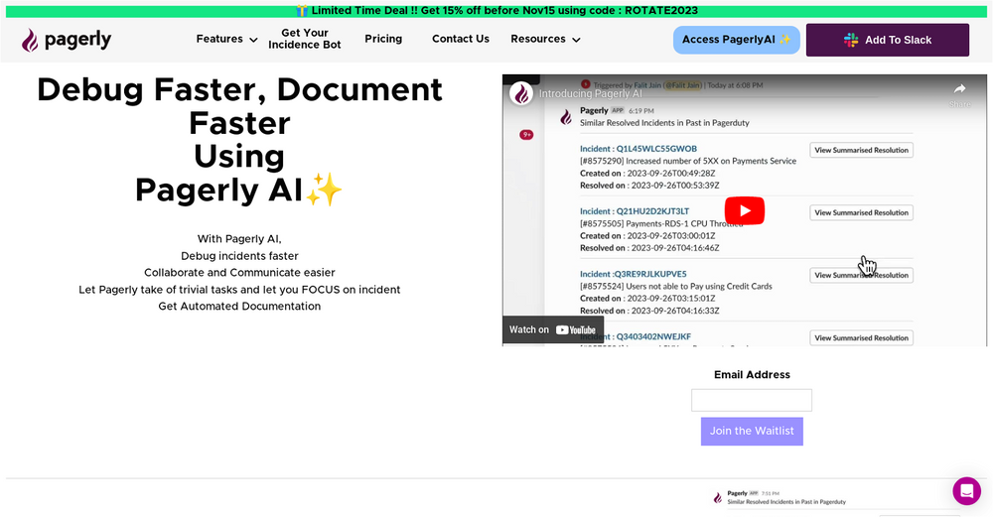Screen dimensions: 993x517
Task: Click the Watch on YouTube badge
Action: coord(553,329)
